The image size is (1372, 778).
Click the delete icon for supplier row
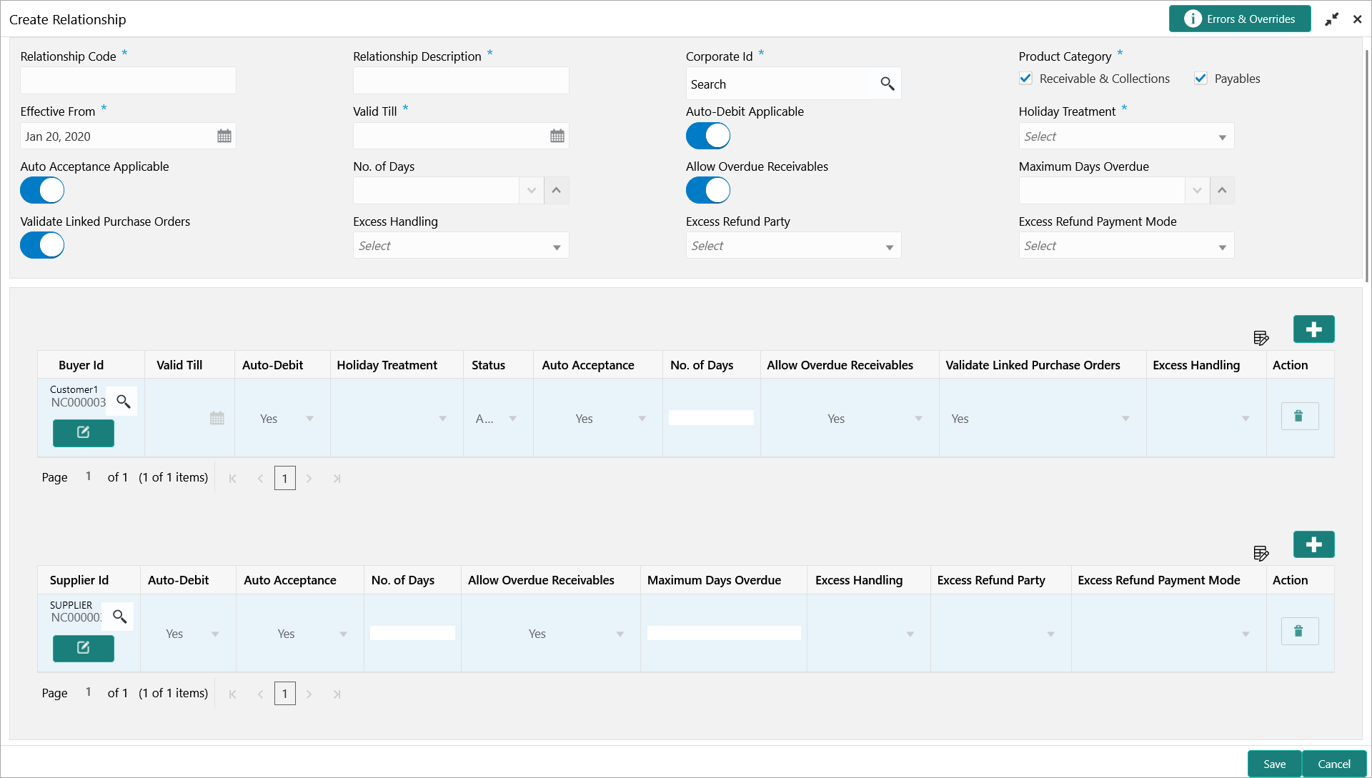tap(1298, 631)
